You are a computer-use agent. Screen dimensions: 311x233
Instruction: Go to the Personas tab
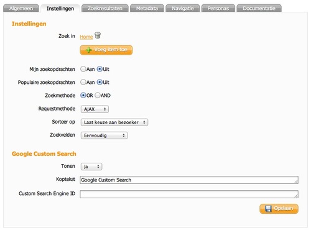point(218,8)
